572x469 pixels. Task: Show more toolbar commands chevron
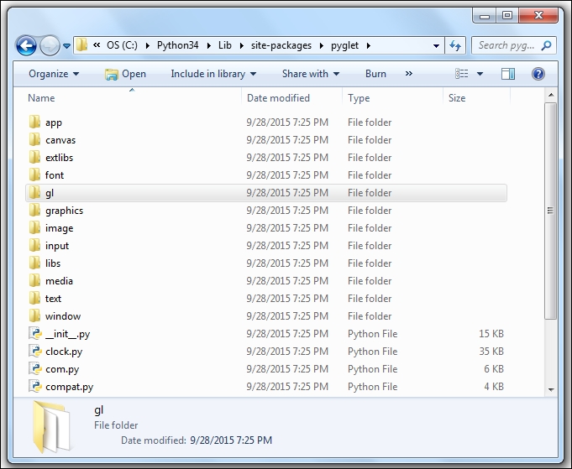coord(408,74)
